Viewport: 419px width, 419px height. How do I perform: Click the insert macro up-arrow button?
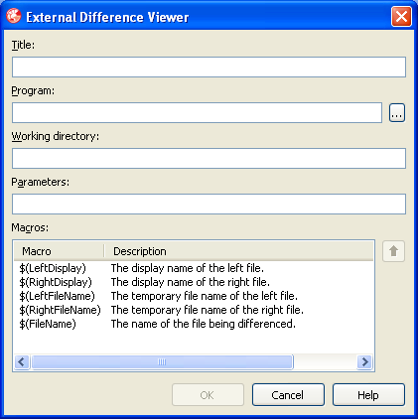pyautogui.click(x=393, y=251)
